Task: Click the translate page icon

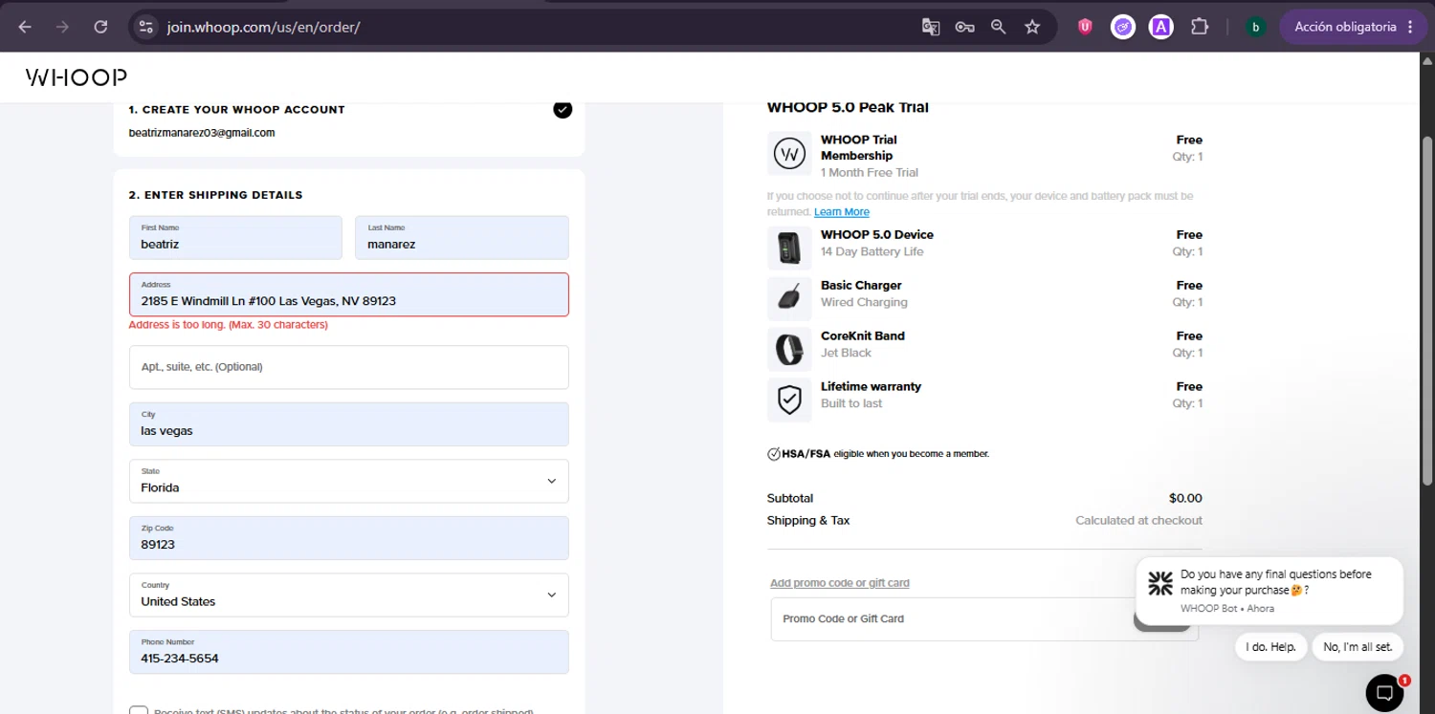Action: (x=930, y=27)
